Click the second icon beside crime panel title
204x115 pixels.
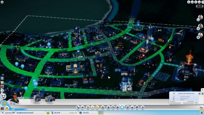(x=202, y=94)
